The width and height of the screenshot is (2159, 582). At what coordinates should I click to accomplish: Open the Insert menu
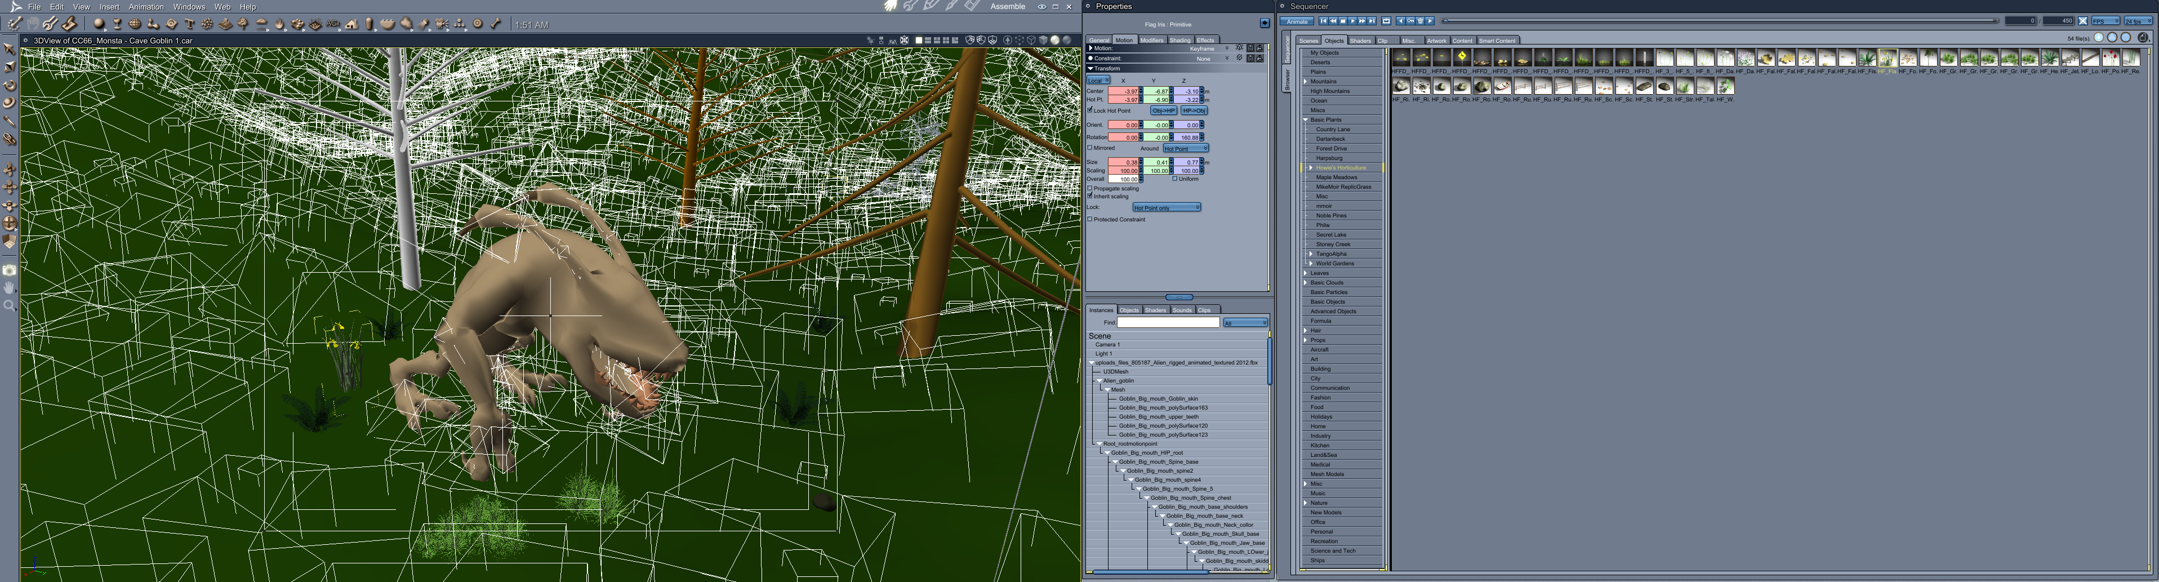109,7
